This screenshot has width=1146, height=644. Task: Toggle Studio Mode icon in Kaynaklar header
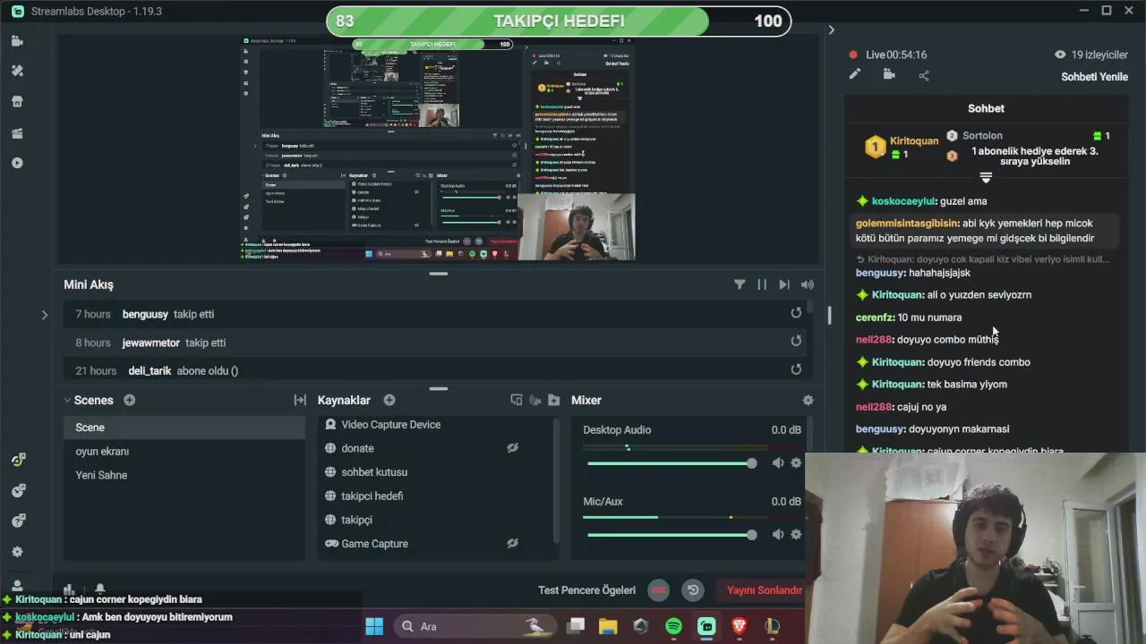517,400
